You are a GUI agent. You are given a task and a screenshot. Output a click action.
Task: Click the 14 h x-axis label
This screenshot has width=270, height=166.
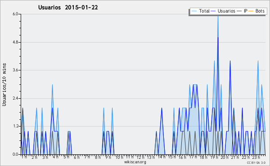[162, 157]
